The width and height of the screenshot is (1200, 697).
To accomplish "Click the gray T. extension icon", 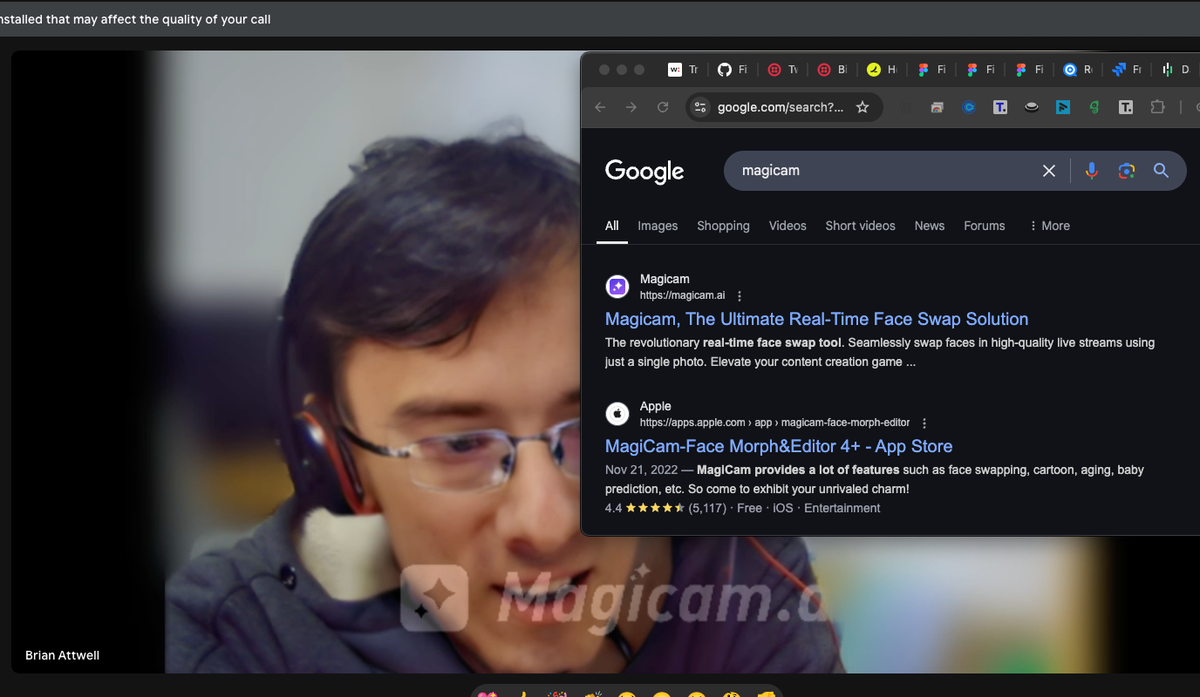I will click(x=1126, y=107).
